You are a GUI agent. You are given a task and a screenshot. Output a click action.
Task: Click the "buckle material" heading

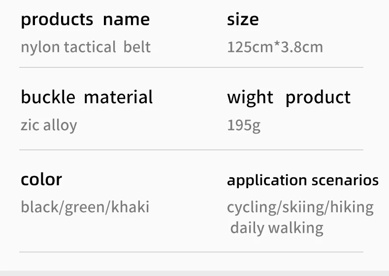(87, 97)
